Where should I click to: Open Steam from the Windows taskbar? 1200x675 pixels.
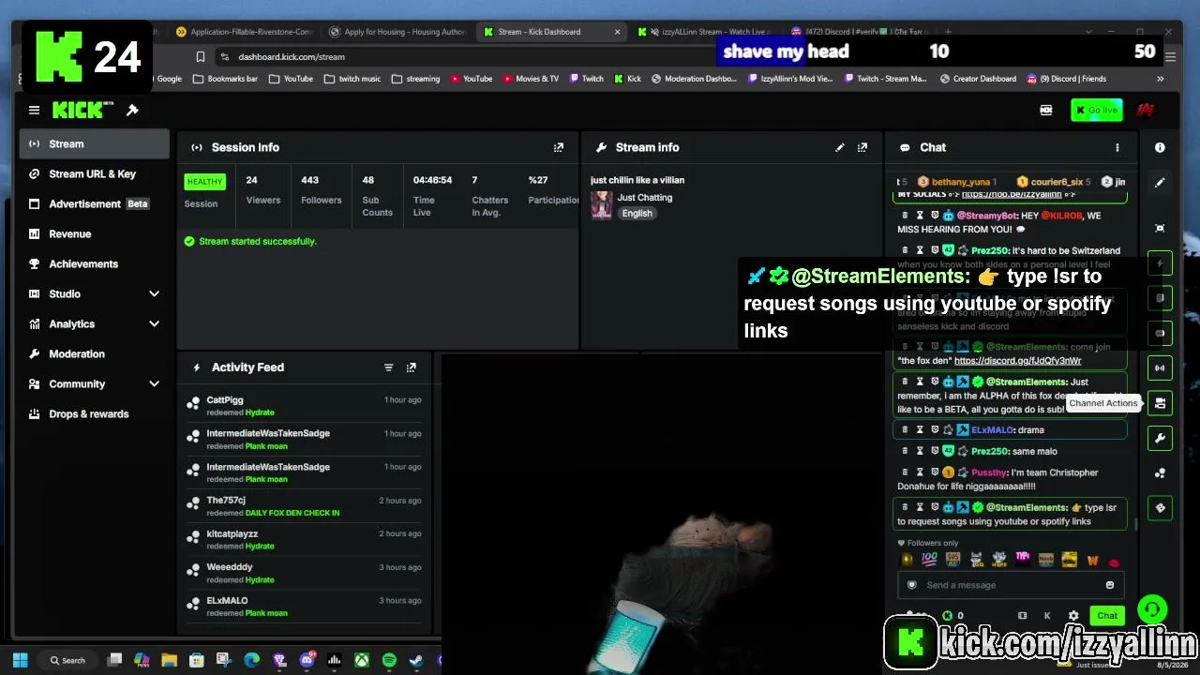(x=416, y=661)
